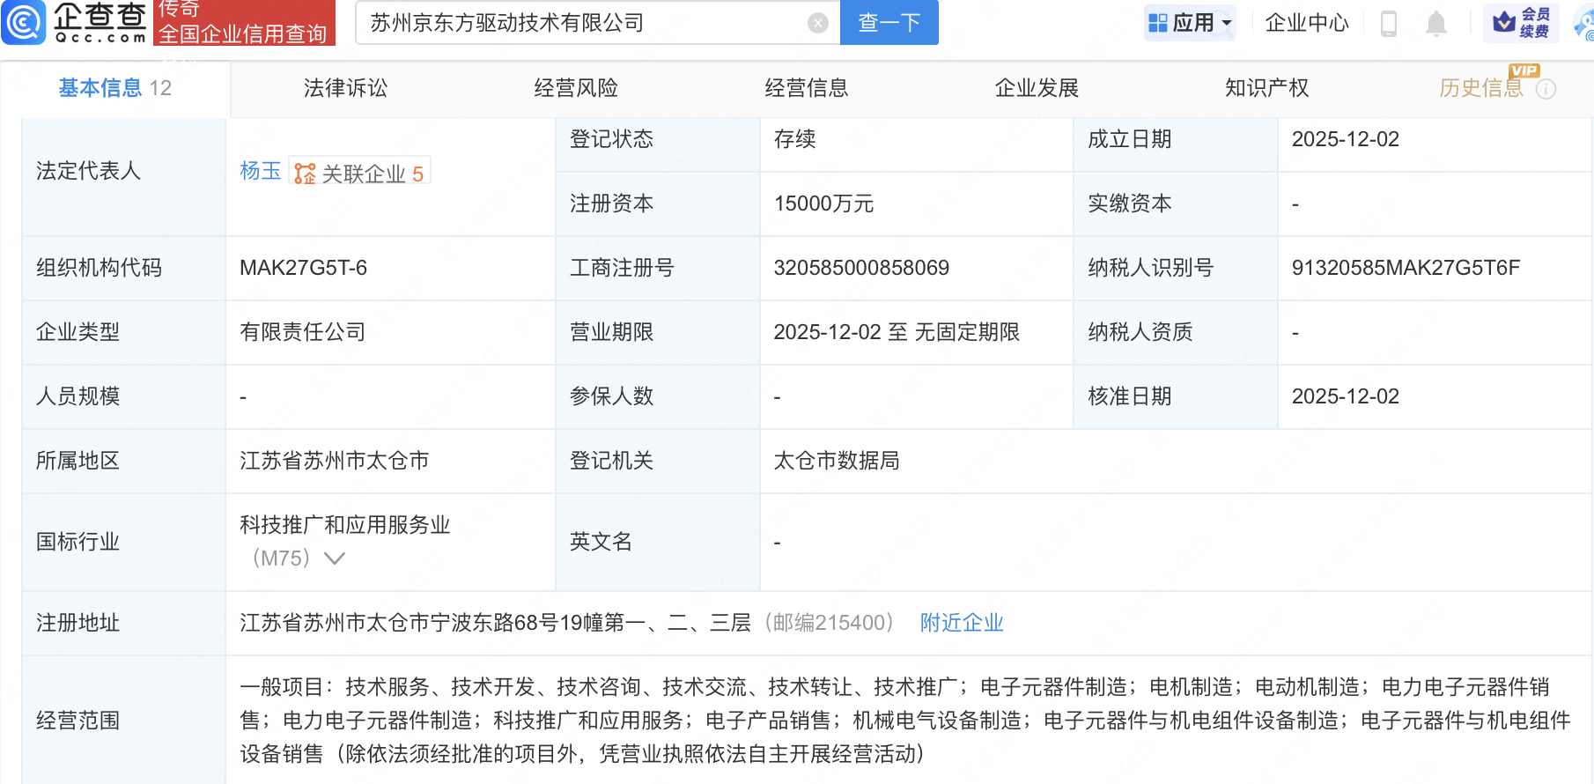Click the 附近企业 link
This screenshot has height=784, width=1594.
click(x=962, y=623)
